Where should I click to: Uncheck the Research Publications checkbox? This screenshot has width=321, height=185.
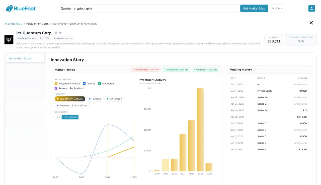[56, 88]
